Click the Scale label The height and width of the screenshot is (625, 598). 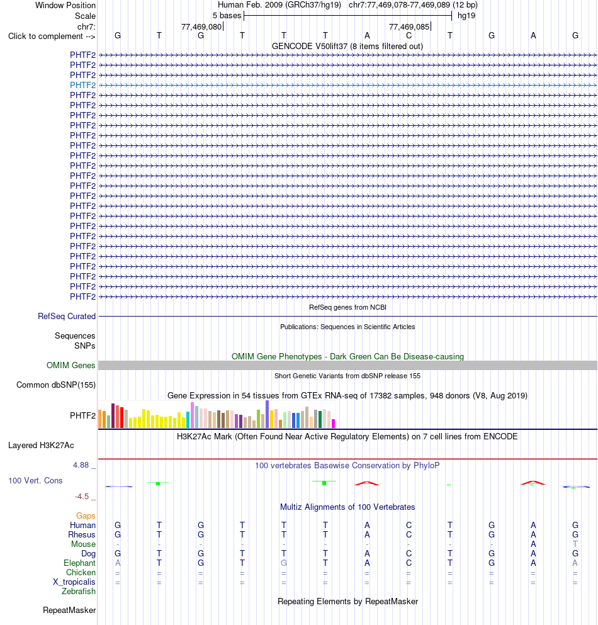point(86,16)
